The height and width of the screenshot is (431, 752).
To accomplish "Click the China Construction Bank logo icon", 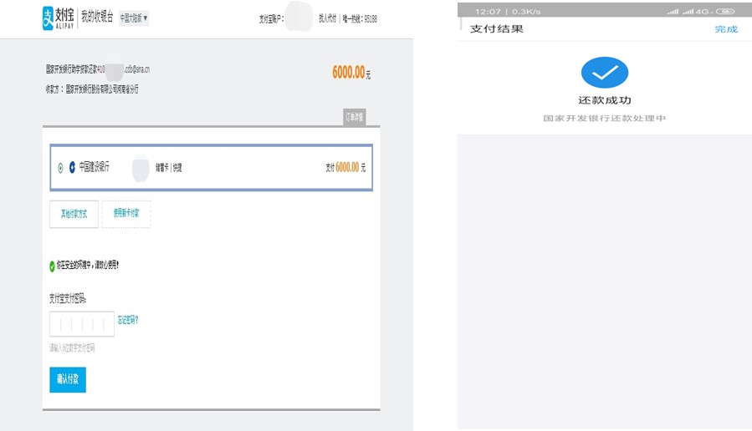I will tap(72, 168).
